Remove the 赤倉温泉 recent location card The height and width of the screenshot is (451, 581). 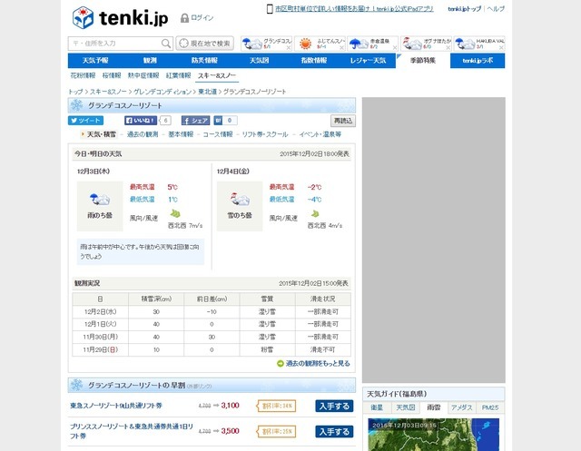click(x=395, y=48)
